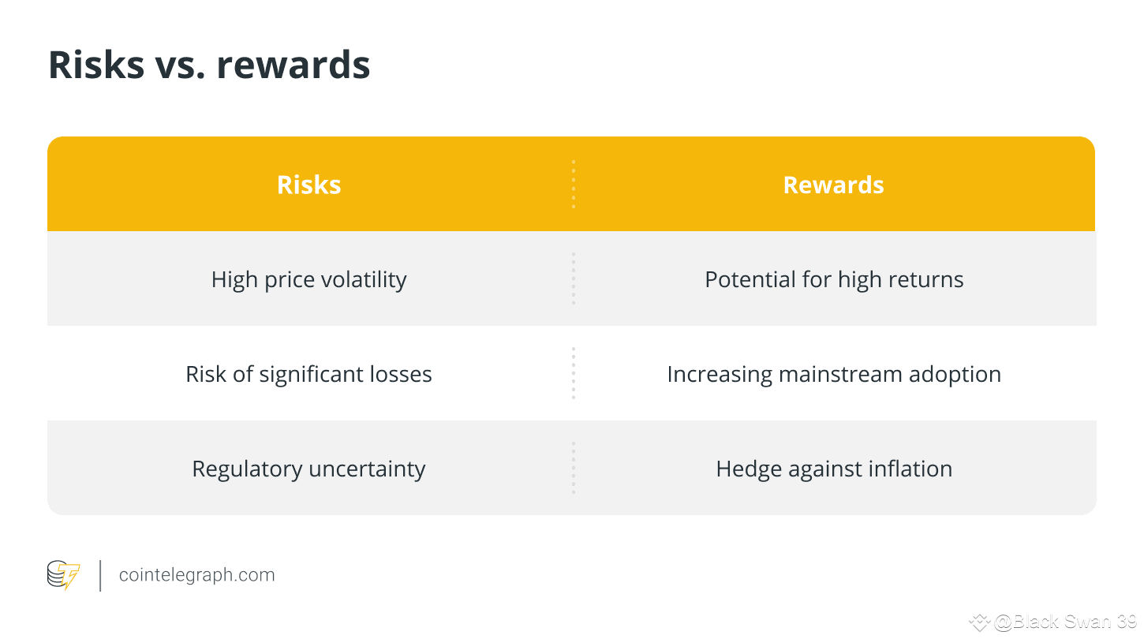Click "vs." in the main title
This screenshot has height=639, width=1144.
[180, 65]
